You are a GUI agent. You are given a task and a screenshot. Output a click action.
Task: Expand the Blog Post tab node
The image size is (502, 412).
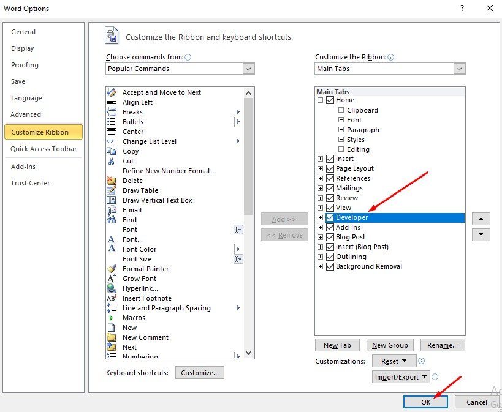click(320, 237)
